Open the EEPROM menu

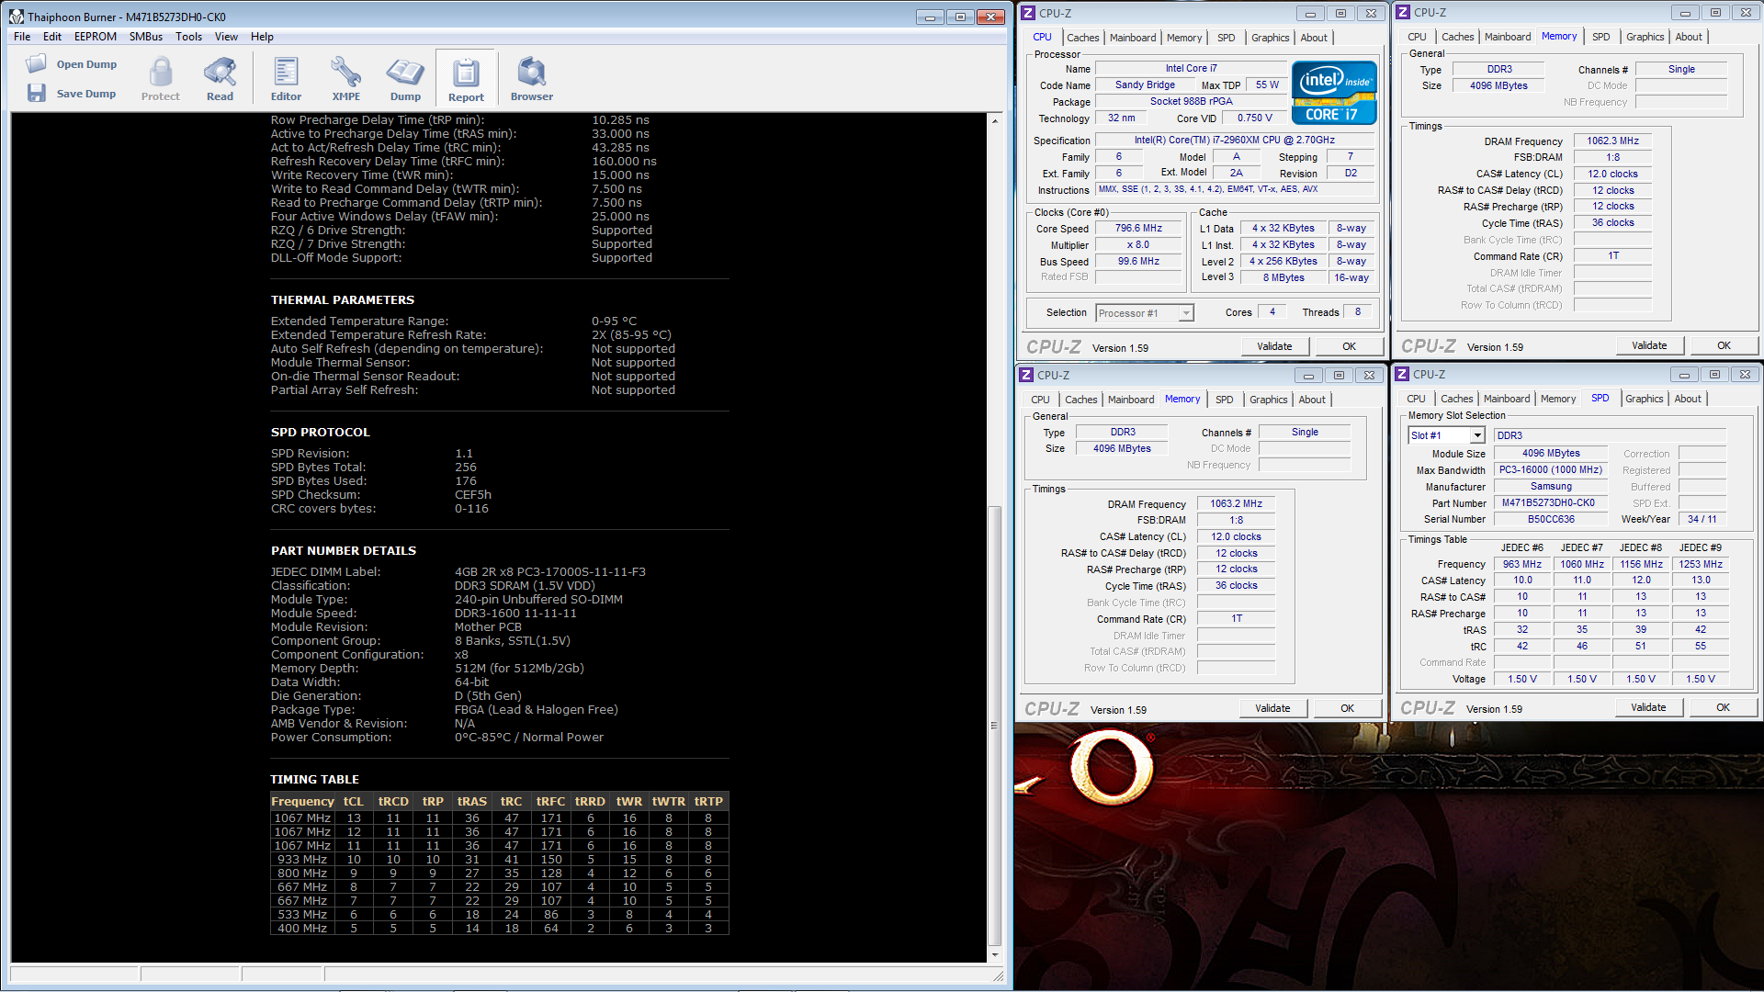(96, 37)
